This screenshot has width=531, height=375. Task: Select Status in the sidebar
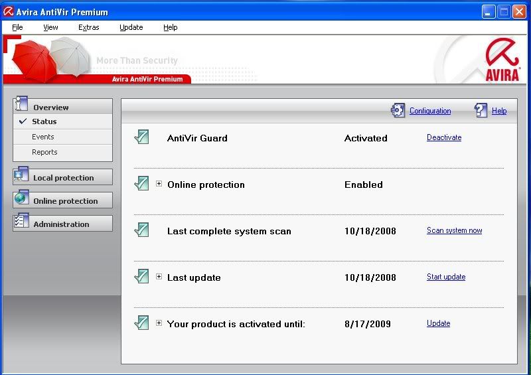point(62,121)
